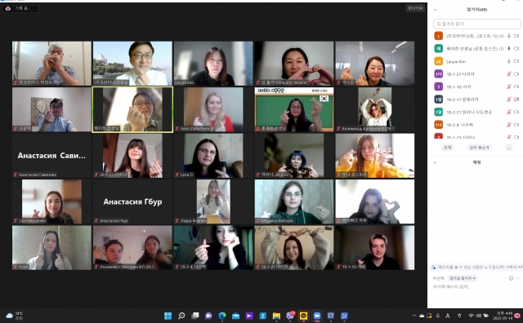The height and width of the screenshot is (323, 523).
Task: Toggle microphone icon for Larysa Kim
Action: [x=508, y=61]
